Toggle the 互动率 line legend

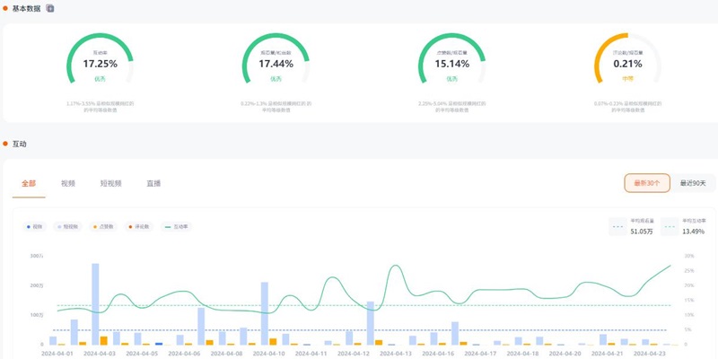[x=177, y=227]
